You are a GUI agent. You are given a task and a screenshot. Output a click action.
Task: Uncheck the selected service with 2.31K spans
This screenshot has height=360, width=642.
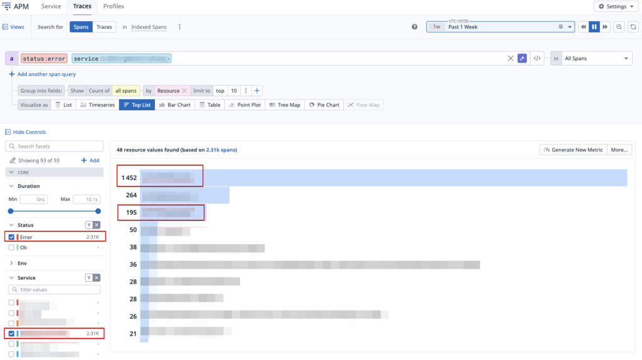click(x=11, y=334)
